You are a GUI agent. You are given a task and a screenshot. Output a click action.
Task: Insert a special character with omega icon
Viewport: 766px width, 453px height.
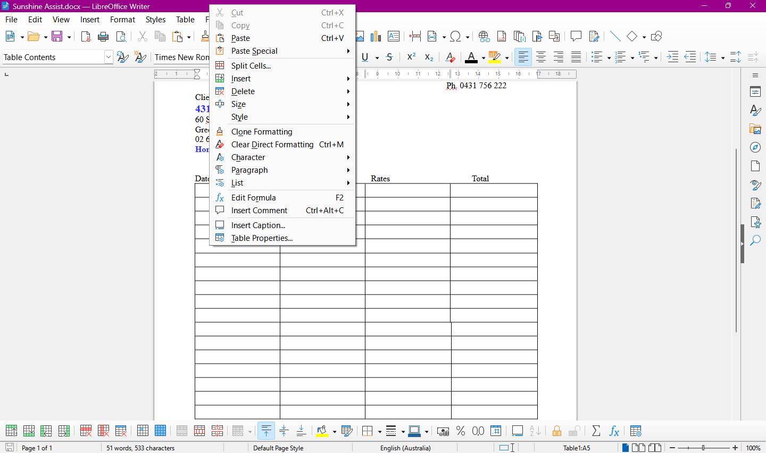click(455, 36)
